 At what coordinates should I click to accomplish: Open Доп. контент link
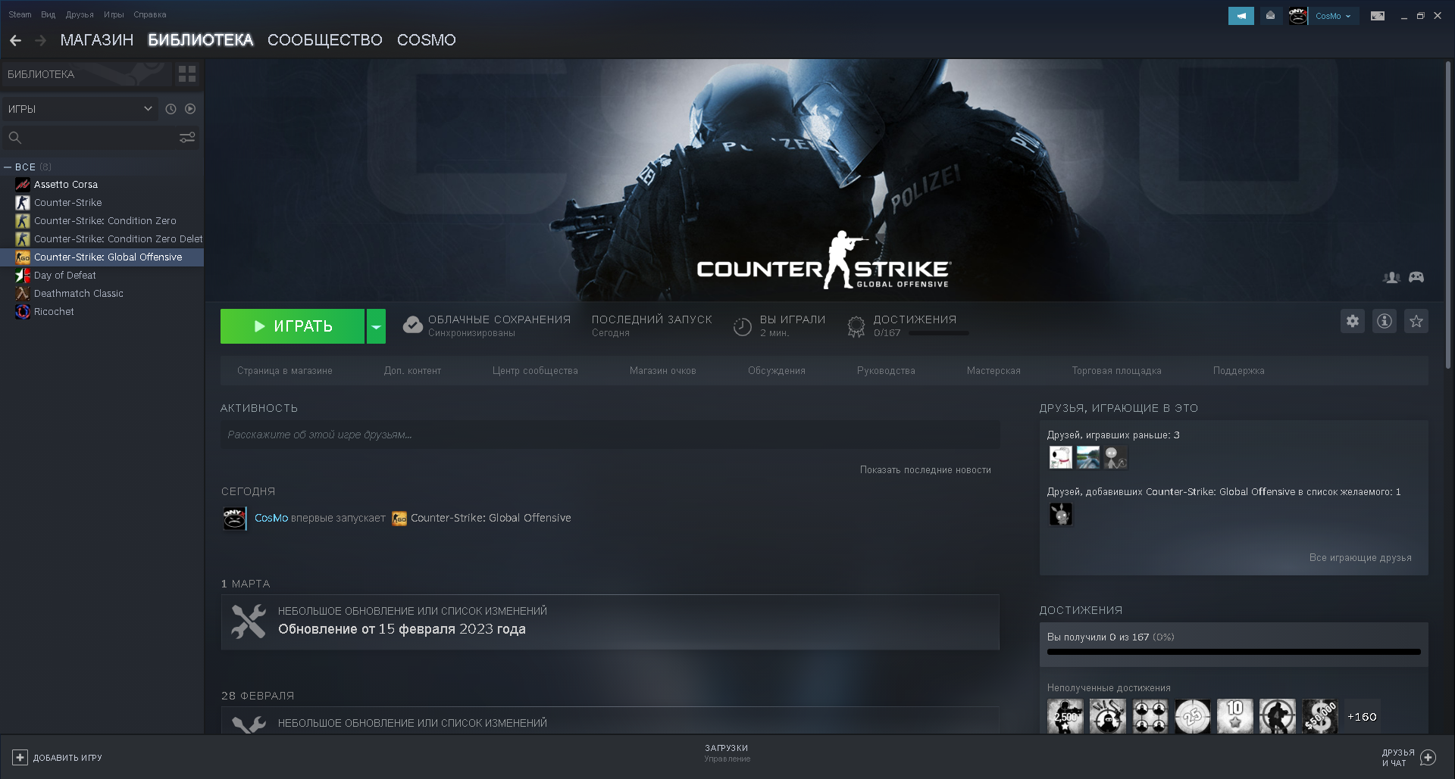(x=412, y=371)
